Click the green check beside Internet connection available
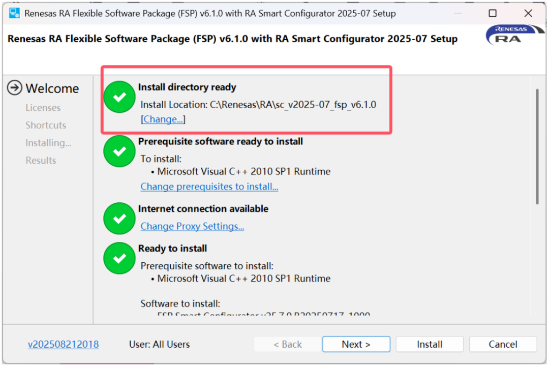 tap(119, 218)
